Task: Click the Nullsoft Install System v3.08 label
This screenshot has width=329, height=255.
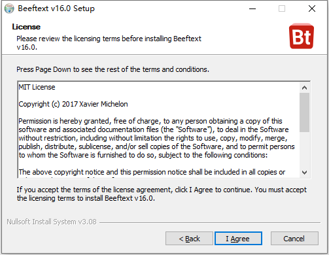Action: (52, 222)
